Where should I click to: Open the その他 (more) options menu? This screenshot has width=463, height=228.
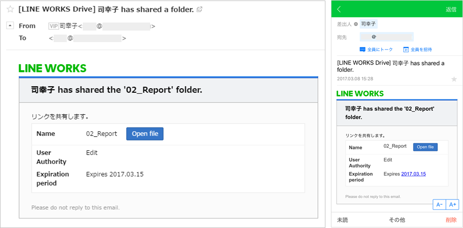pyautogui.click(x=397, y=220)
